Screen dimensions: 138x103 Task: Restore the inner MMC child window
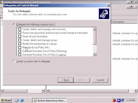pos(132,7)
